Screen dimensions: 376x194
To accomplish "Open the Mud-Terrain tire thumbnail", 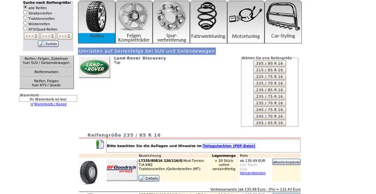I will pyautogui.click(x=89, y=172).
